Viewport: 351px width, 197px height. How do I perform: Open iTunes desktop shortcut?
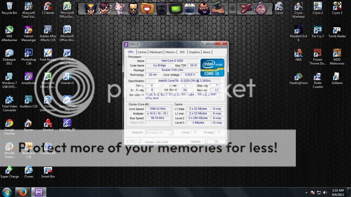pyautogui.click(x=29, y=172)
